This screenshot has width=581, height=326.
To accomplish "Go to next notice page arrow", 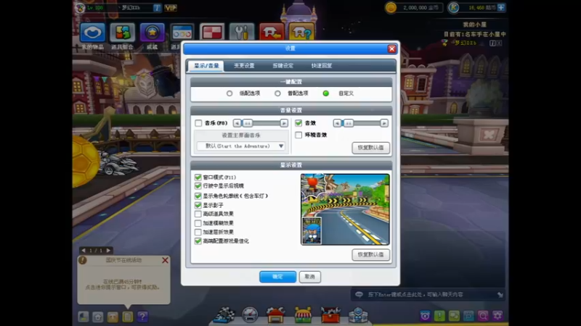I will (108, 251).
